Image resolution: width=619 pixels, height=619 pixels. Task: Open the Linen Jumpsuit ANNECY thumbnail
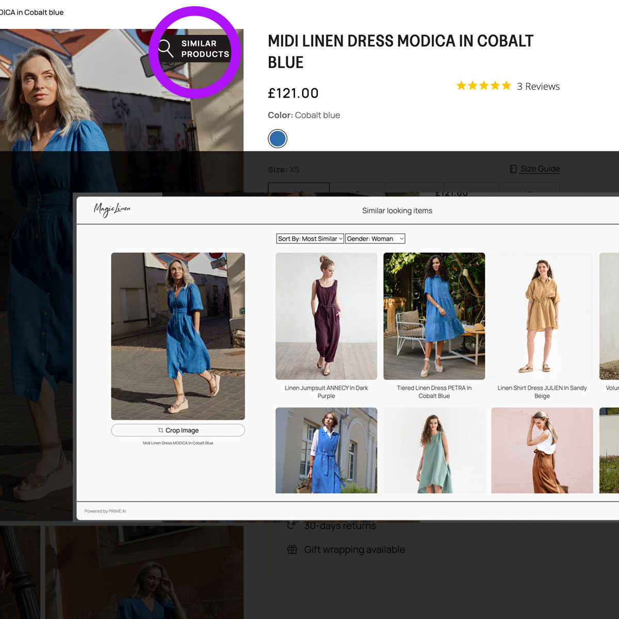326,316
